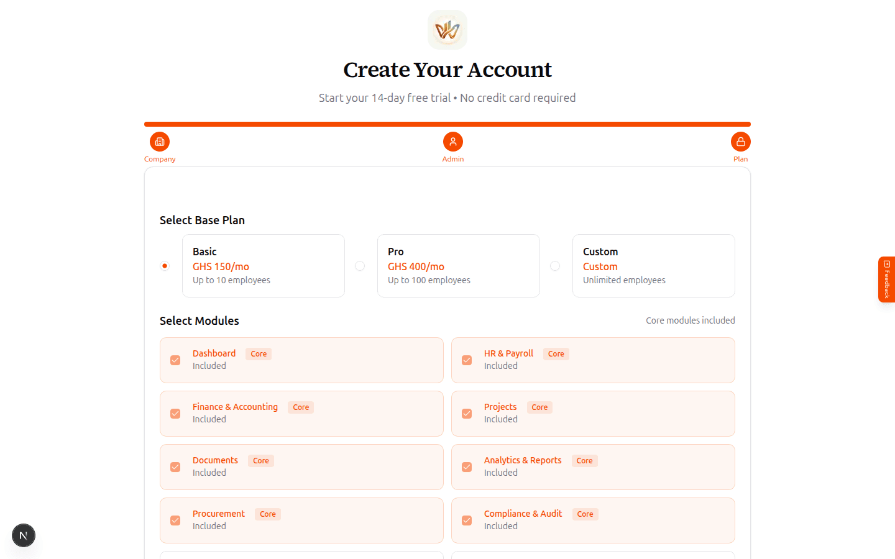The width and height of the screenshot is (895, 559).
Task: Click the Dashboard module name
Action: 214,353
